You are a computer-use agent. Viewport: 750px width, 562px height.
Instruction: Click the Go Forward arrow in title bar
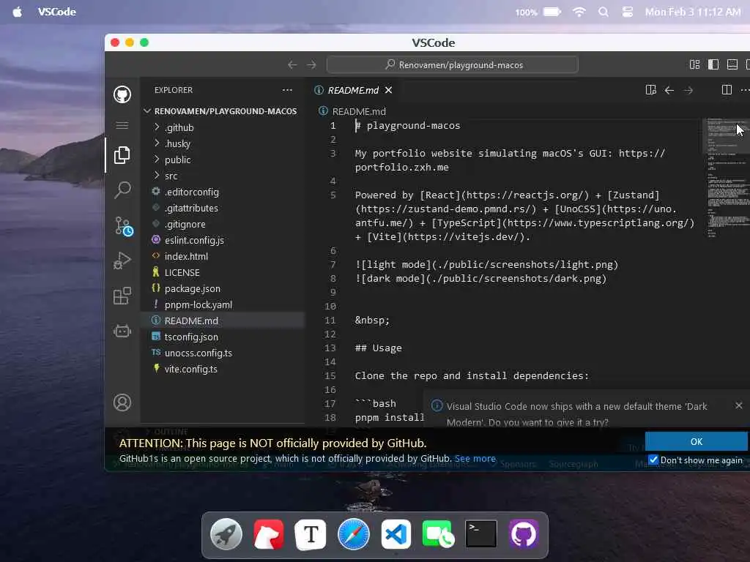(311, 64)
